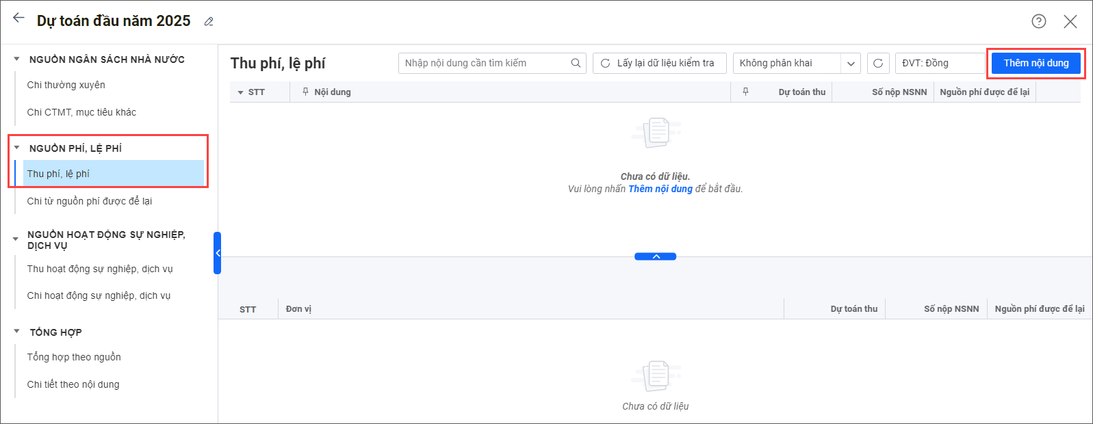The width and height of the screenshot is (1093, 424).
Task: Click the Thêm nội dung link in empty state
Action: 660,189
